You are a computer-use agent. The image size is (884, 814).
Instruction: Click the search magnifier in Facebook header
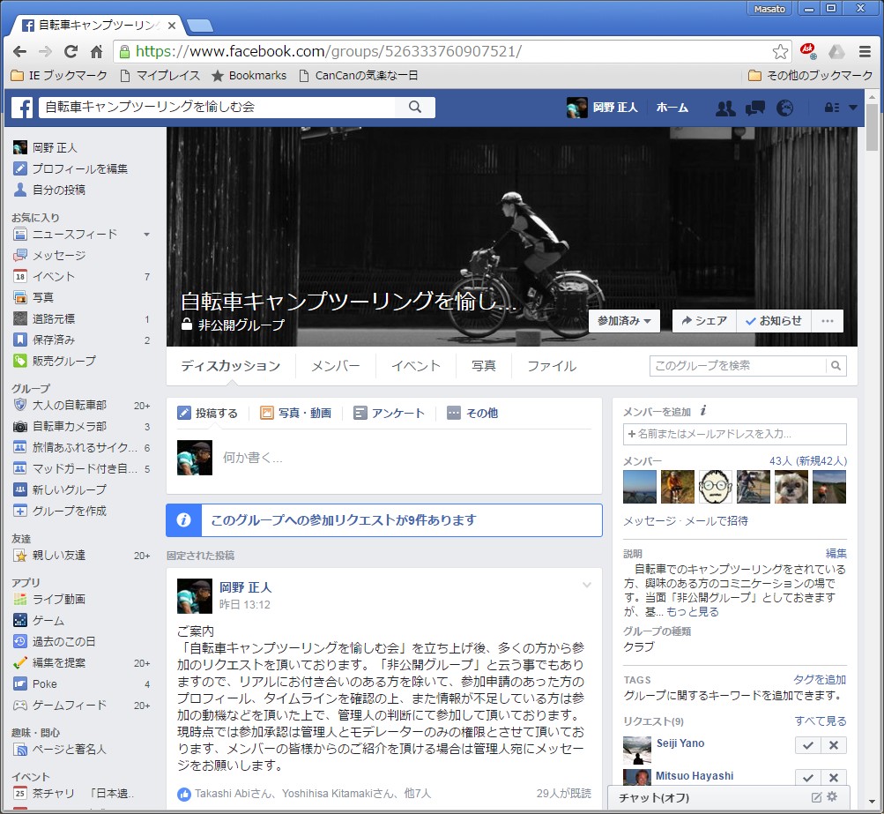415,108
